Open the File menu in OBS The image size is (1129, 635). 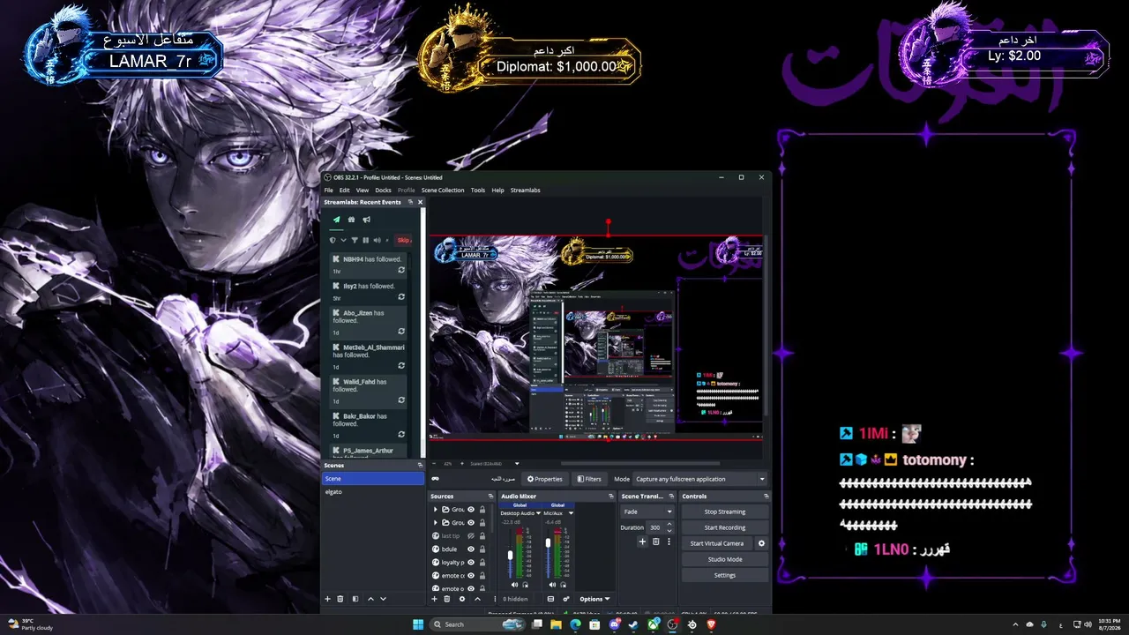[328, 190]
